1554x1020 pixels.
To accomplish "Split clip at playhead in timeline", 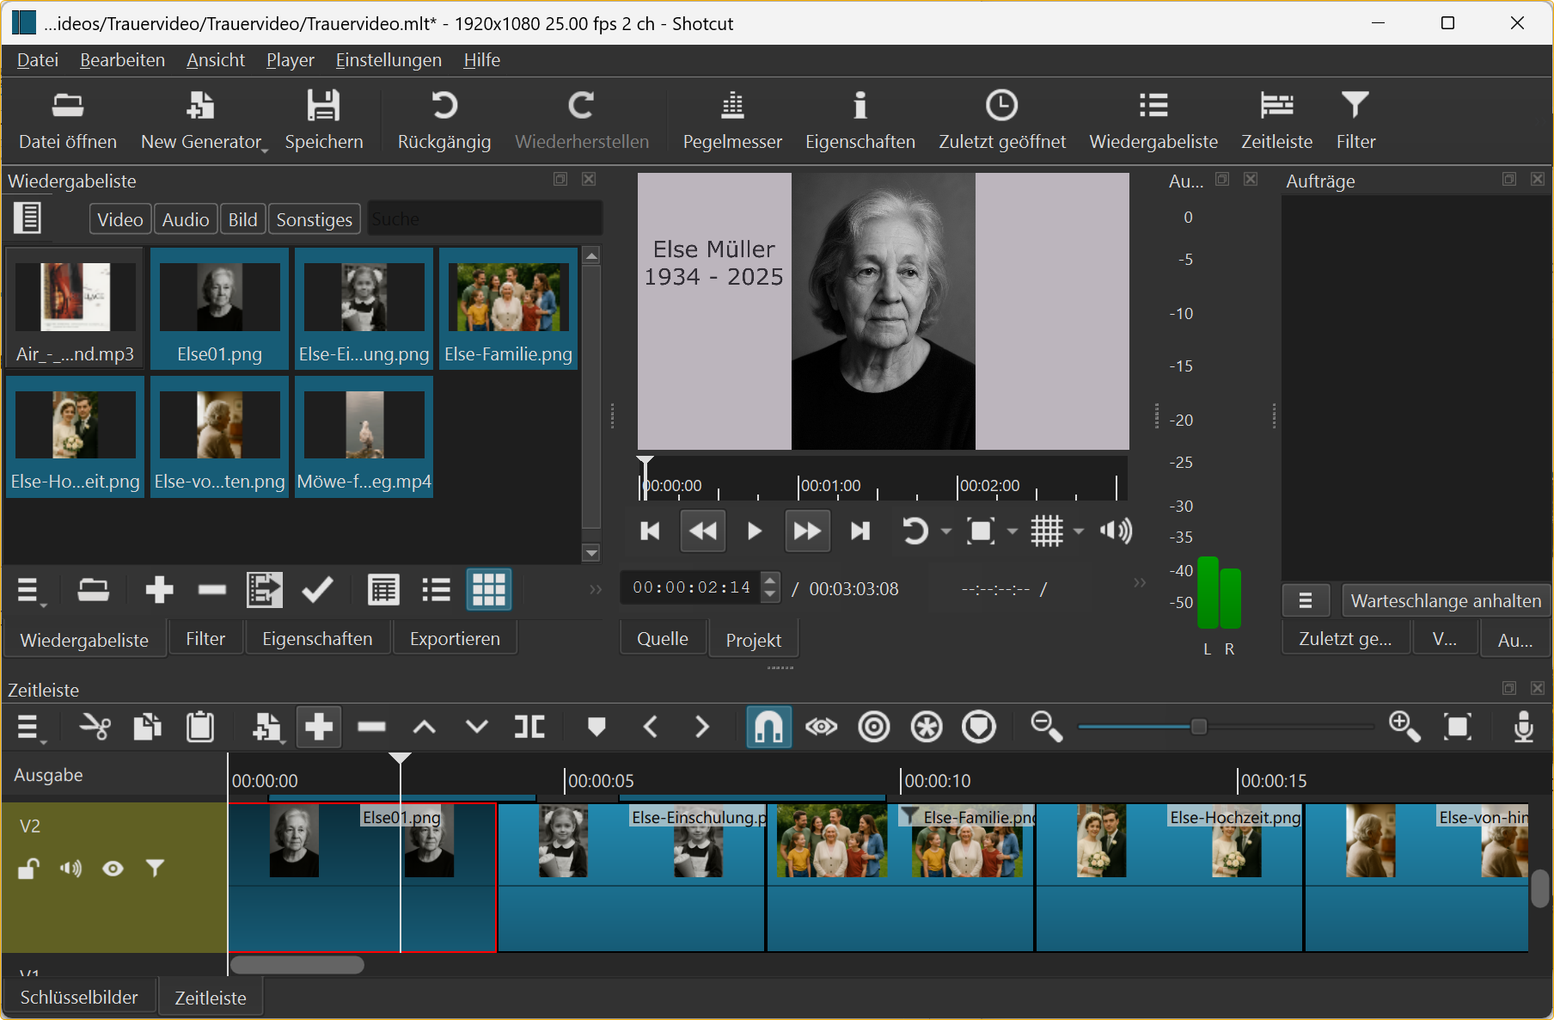I will coord(529,728).
